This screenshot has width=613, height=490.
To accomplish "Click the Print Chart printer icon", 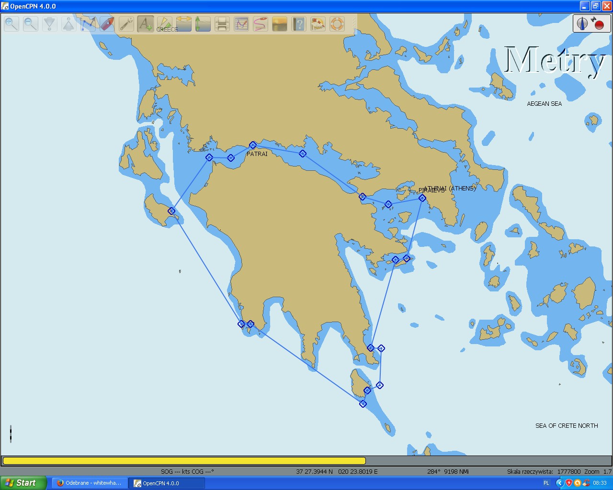I will coord(222,23).
